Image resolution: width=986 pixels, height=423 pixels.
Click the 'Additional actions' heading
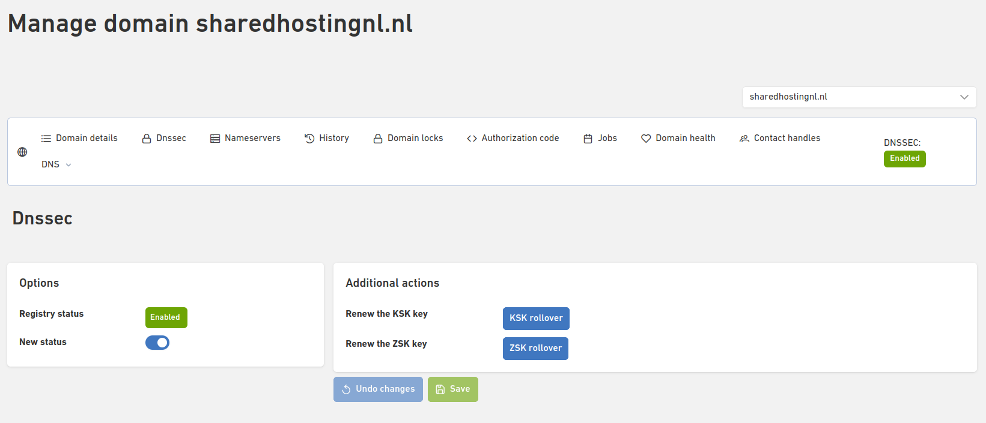pos(392,283)
